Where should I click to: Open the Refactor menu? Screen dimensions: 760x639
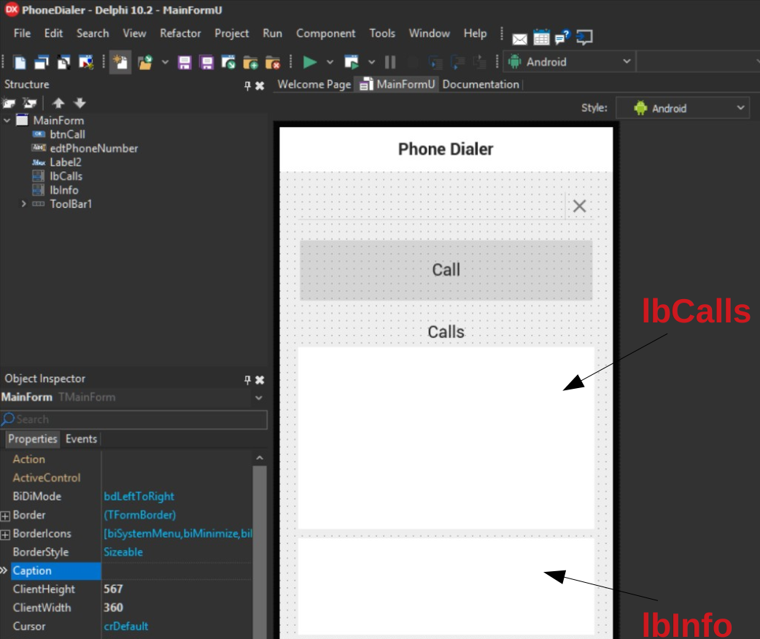tap(180, 33)
